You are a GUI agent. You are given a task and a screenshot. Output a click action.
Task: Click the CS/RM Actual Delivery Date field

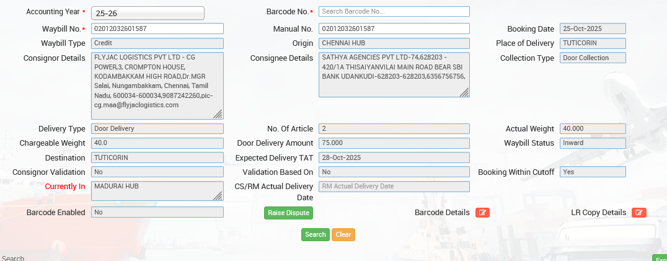tap(394, 186)
